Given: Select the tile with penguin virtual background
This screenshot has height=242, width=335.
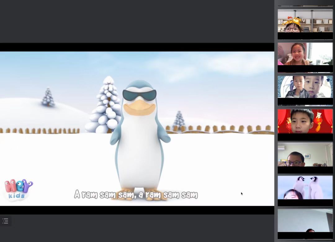Looking at the screenshot, I should pyautogui.click(x=305, y=191).
